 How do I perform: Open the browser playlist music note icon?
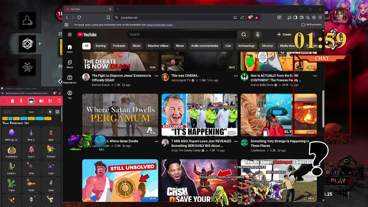289,17
